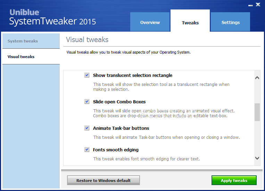Open the Overview tab
Image resolution: width=265 pixels, height=191 pixels.
point(150,22)
